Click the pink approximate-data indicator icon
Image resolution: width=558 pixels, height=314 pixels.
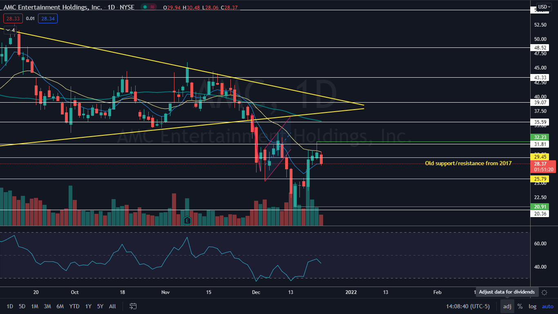click(x=153, y=7)
